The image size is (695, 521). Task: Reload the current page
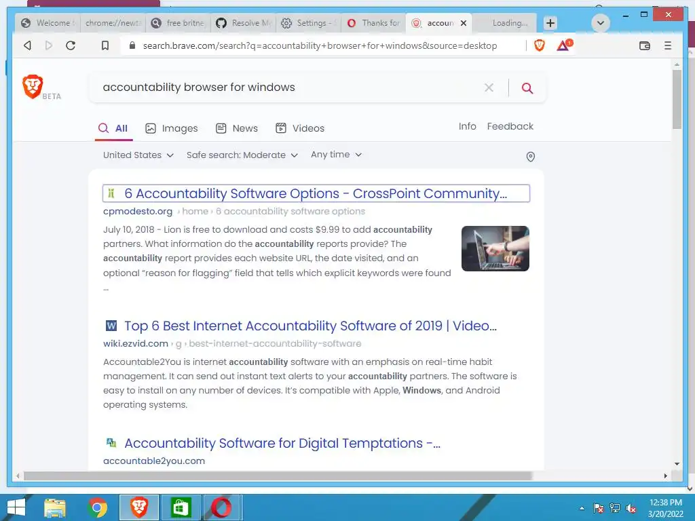tap(71, 45)
